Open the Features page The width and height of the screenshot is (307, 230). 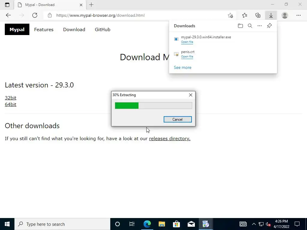pyautogui.click(x=44, y=30)
